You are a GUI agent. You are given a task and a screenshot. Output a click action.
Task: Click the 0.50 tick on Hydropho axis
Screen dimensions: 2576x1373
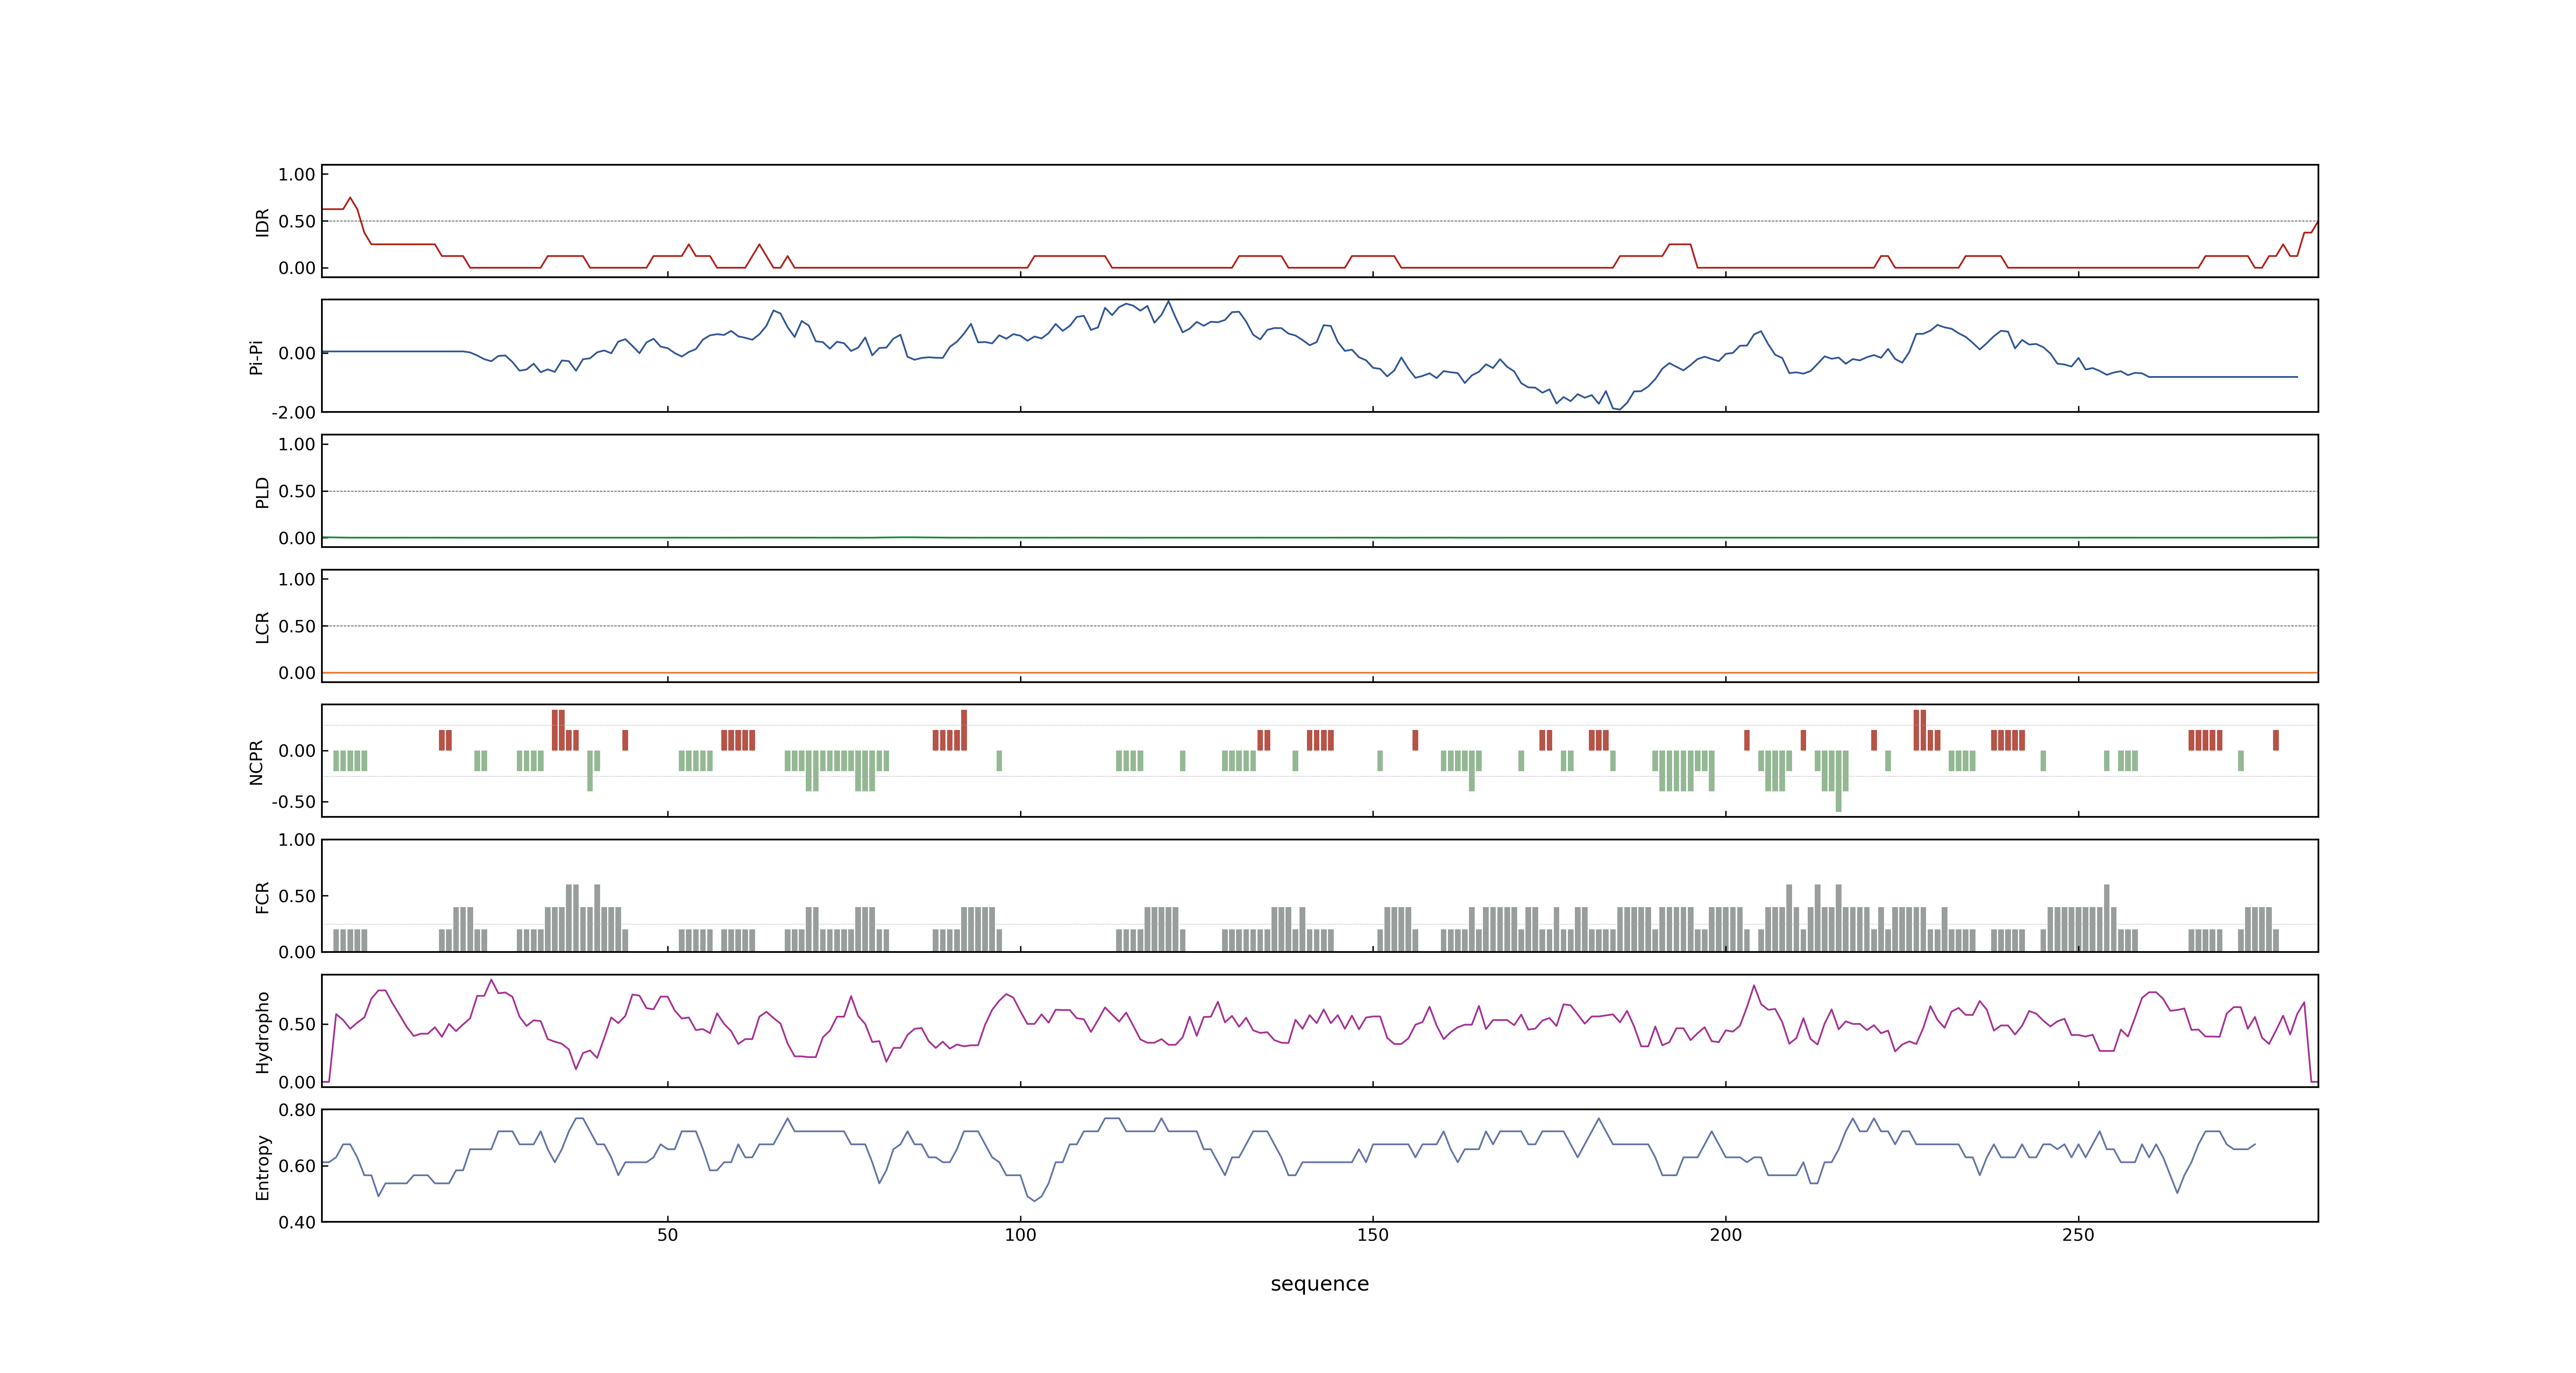tap(297, 1024)
